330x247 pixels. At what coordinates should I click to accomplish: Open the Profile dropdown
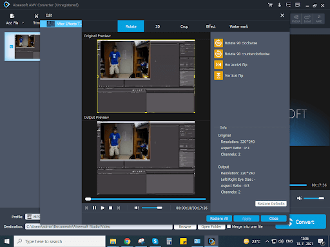pyautogui.click(x=33, y=217)
